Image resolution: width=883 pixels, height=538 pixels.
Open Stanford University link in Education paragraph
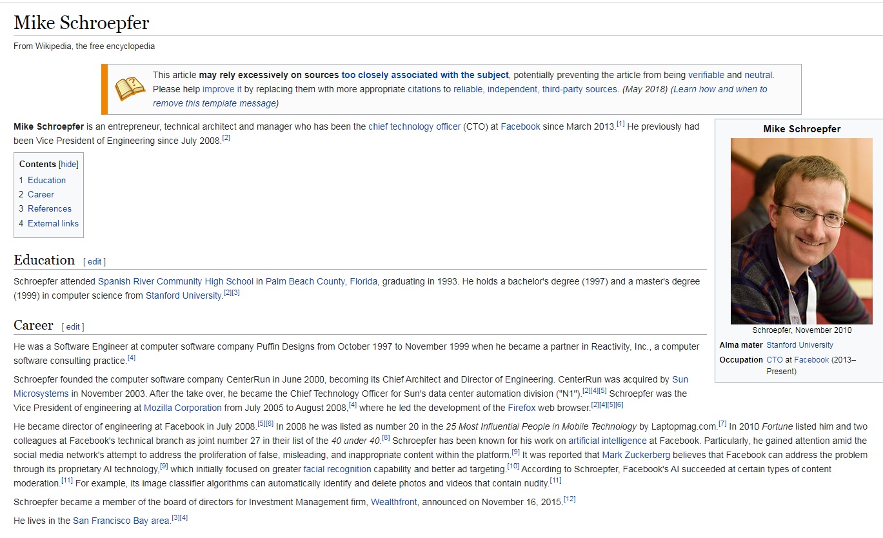click(184, 295)
